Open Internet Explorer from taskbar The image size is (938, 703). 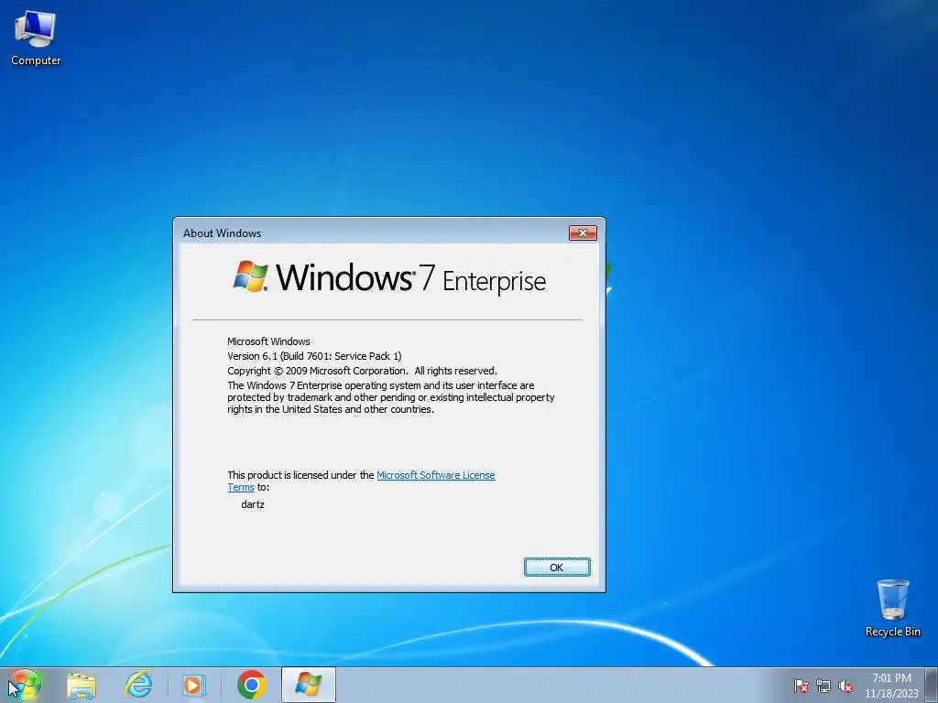click(138, 685)
